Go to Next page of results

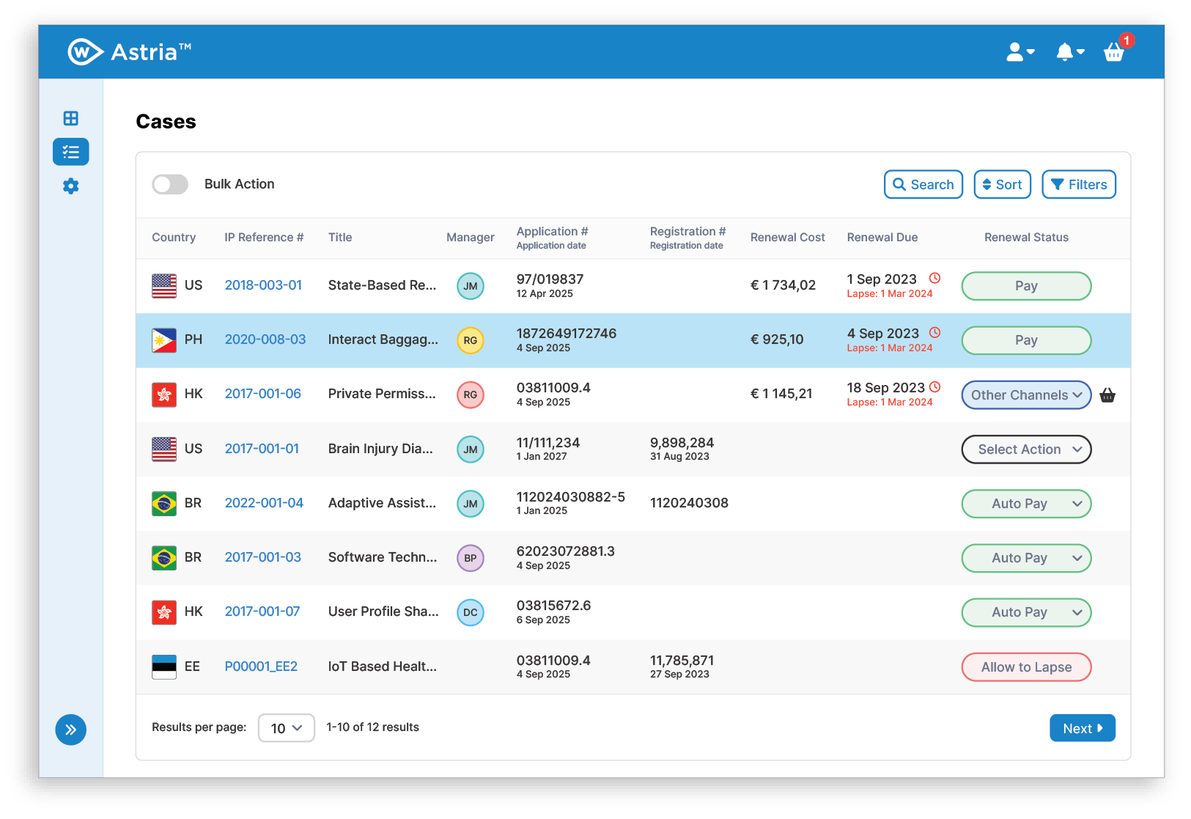[x=1083, y=728]
